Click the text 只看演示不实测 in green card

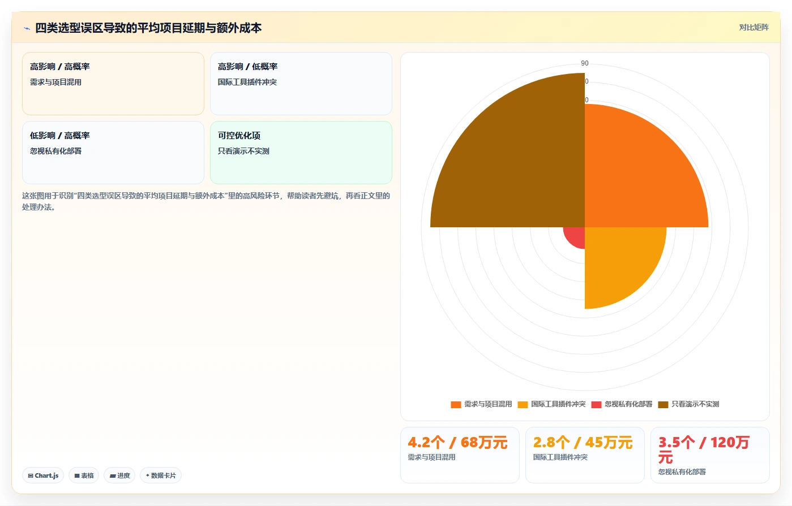tap(243, 151)
